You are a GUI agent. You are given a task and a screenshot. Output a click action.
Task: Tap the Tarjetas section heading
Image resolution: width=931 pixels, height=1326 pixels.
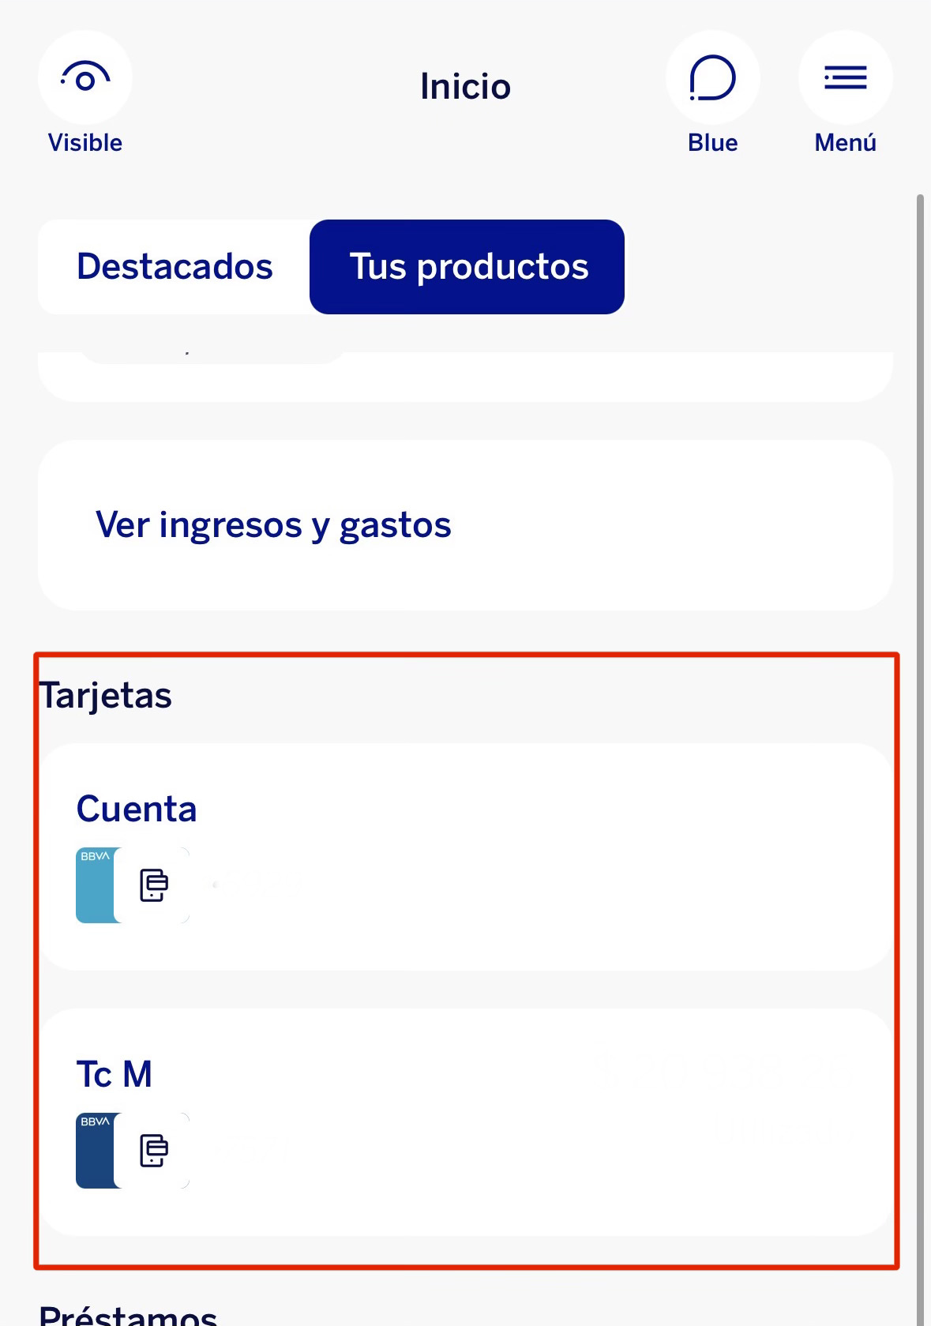point(106,696)
